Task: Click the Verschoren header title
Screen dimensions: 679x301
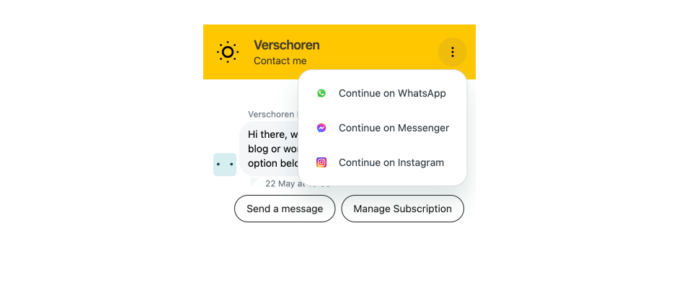Action: 287,45
